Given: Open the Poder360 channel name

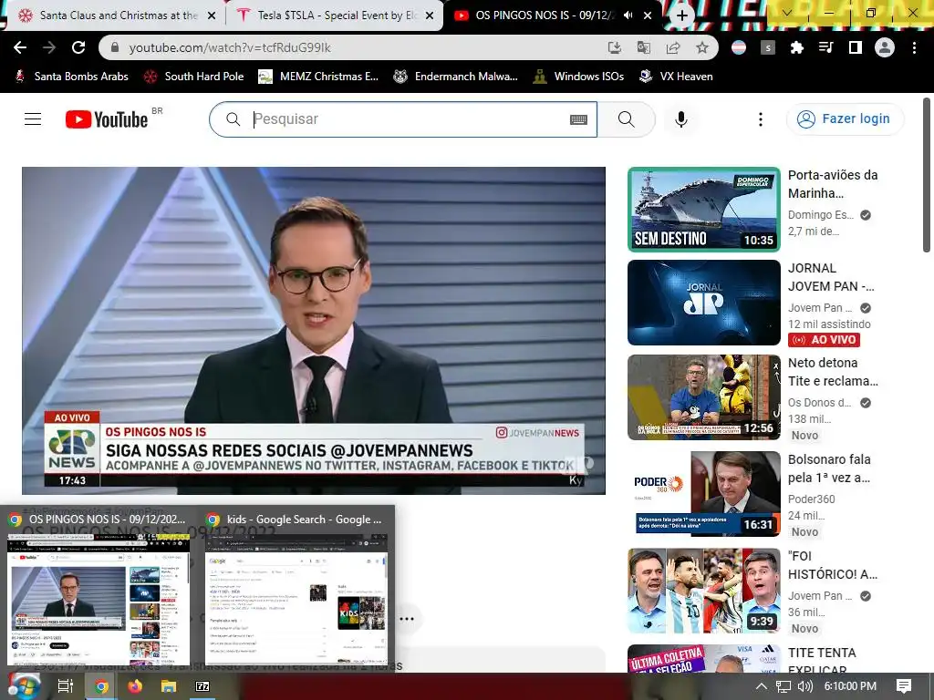Looking at the screenshot, I should [x=811, y=499].
